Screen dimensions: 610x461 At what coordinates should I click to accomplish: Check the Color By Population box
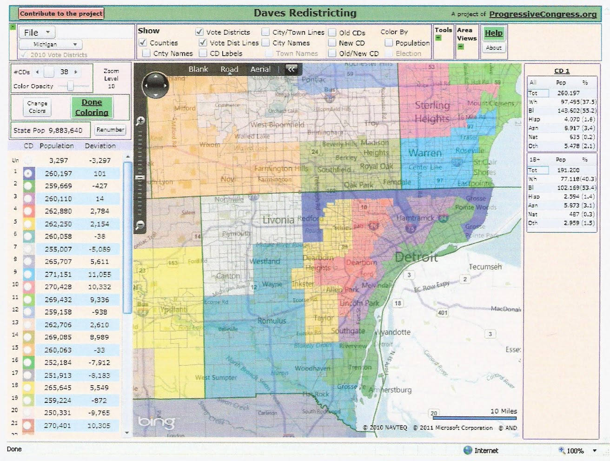(x=389, y=43)
